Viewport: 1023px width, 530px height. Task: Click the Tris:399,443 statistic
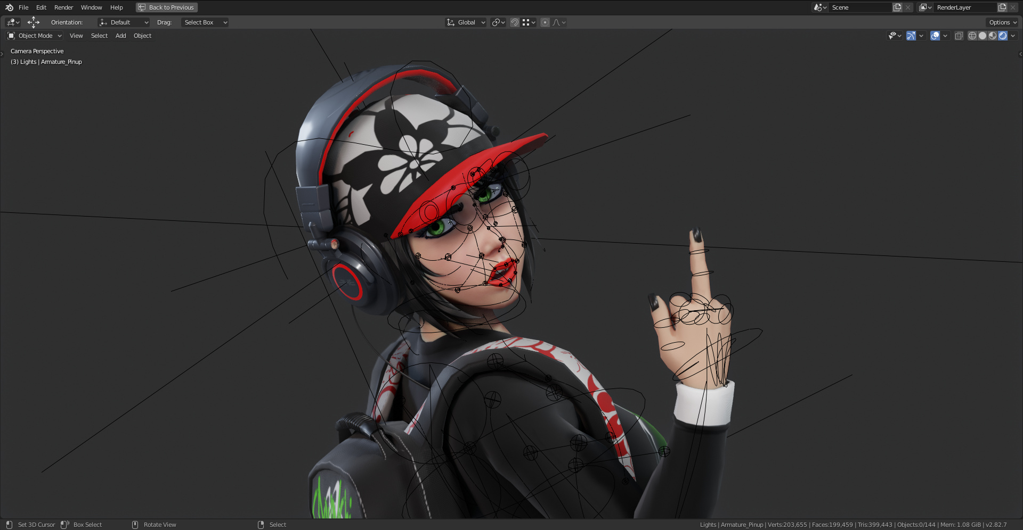pyautogui.click(x=875, y=525)
